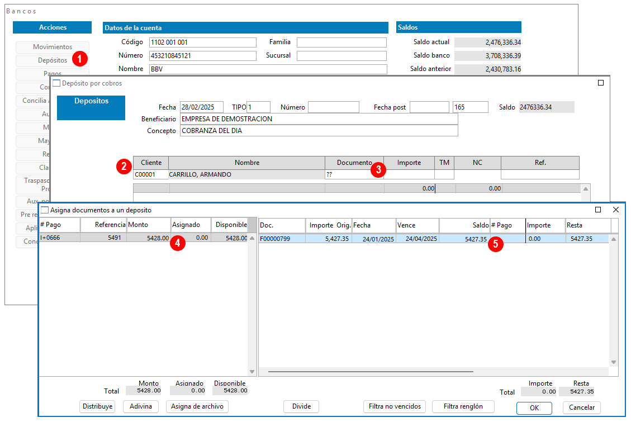
Task: Click the Concepto field with COBRANZA DEL DIA
Action: pos(319,131)
